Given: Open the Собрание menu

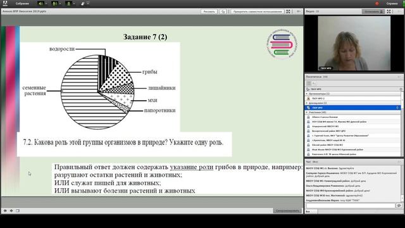Looking at the screenshot, I should (22, 4).
